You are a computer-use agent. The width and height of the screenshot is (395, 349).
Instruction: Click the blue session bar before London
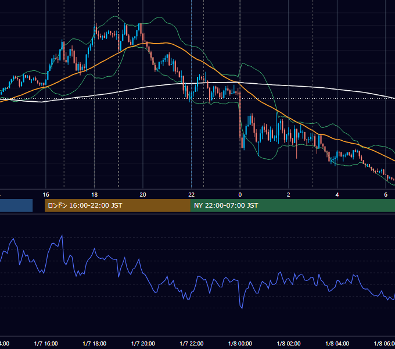(x=16, y=205)
